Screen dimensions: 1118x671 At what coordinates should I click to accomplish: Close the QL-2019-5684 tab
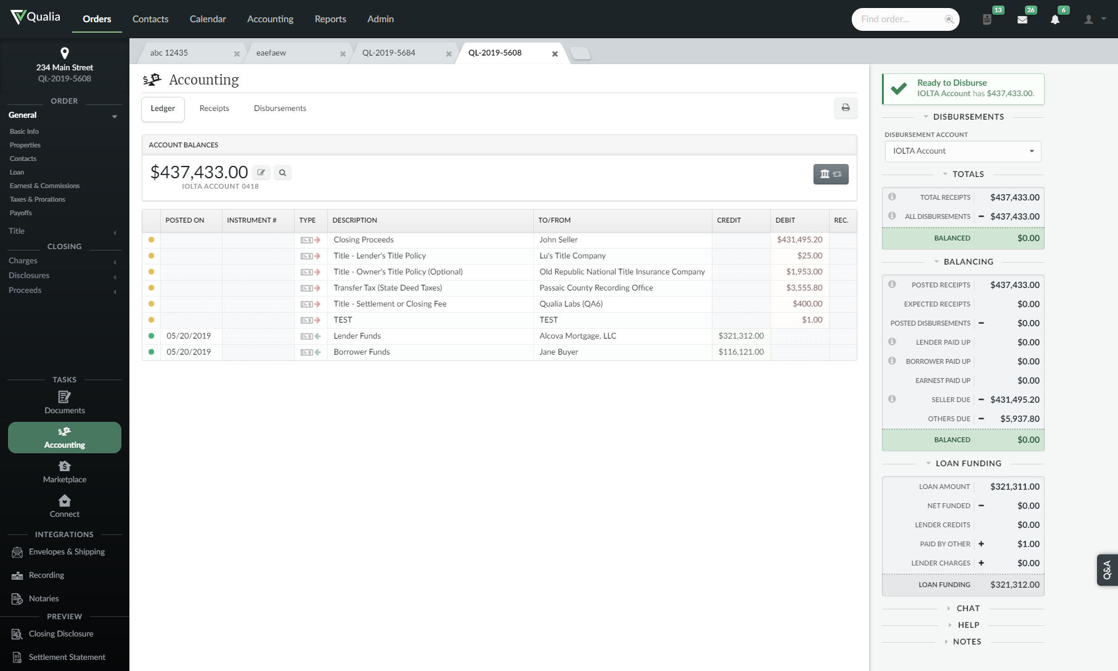click(x=449, y=54)
